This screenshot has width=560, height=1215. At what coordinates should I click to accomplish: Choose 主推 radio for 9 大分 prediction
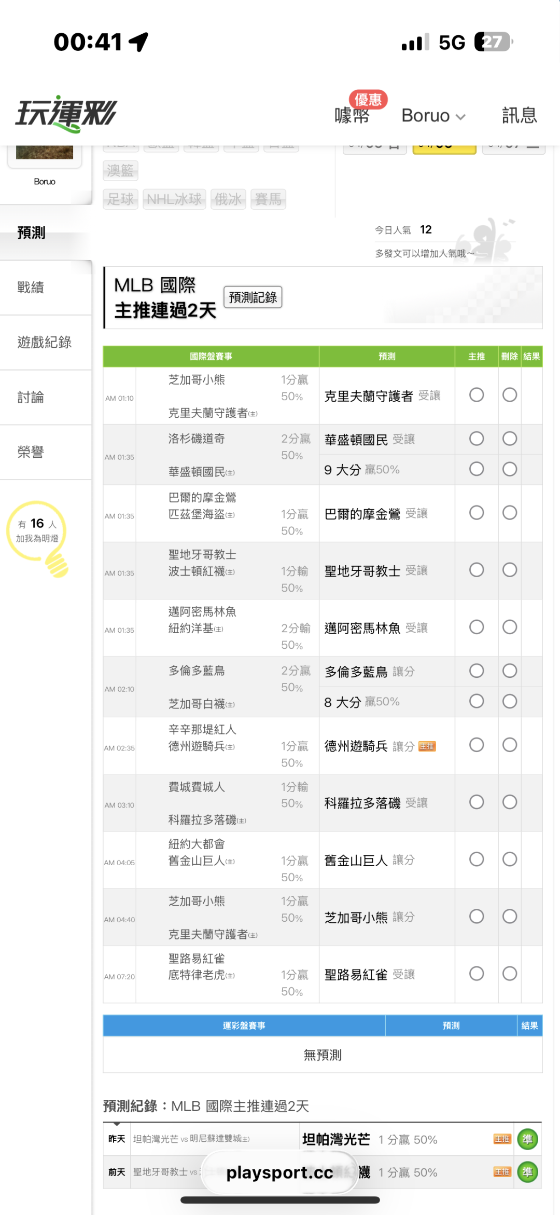pyautogui.click(x=477, y=469)
